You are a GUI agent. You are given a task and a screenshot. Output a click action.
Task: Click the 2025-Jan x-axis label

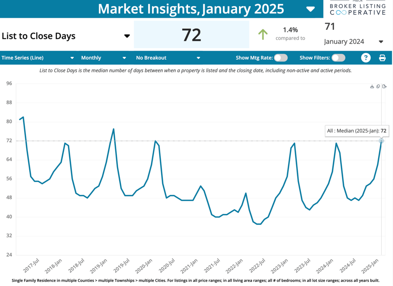(370, 266)
